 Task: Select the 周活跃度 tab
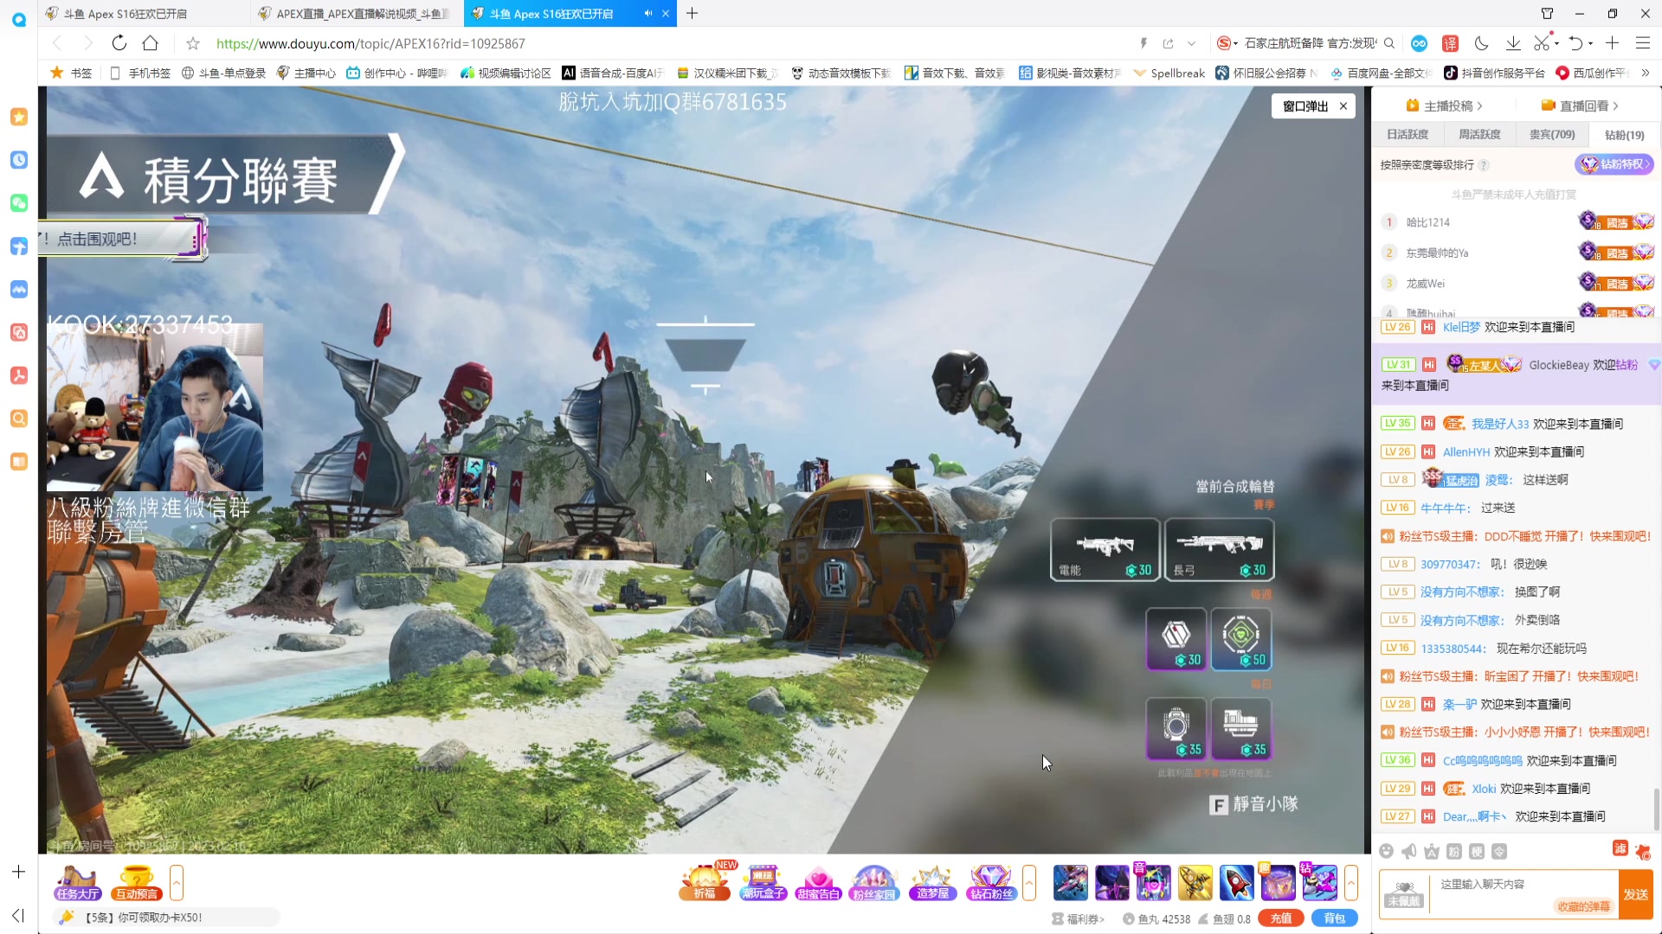coord(1479,134)
